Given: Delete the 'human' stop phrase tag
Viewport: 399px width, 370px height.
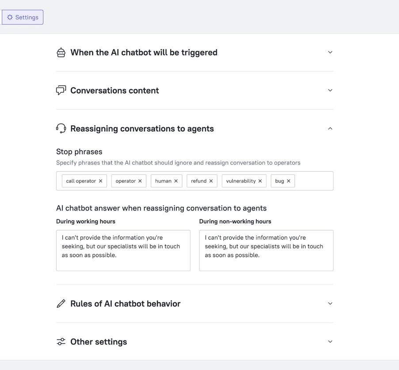Looking at the screenshot, I should 176,181.
